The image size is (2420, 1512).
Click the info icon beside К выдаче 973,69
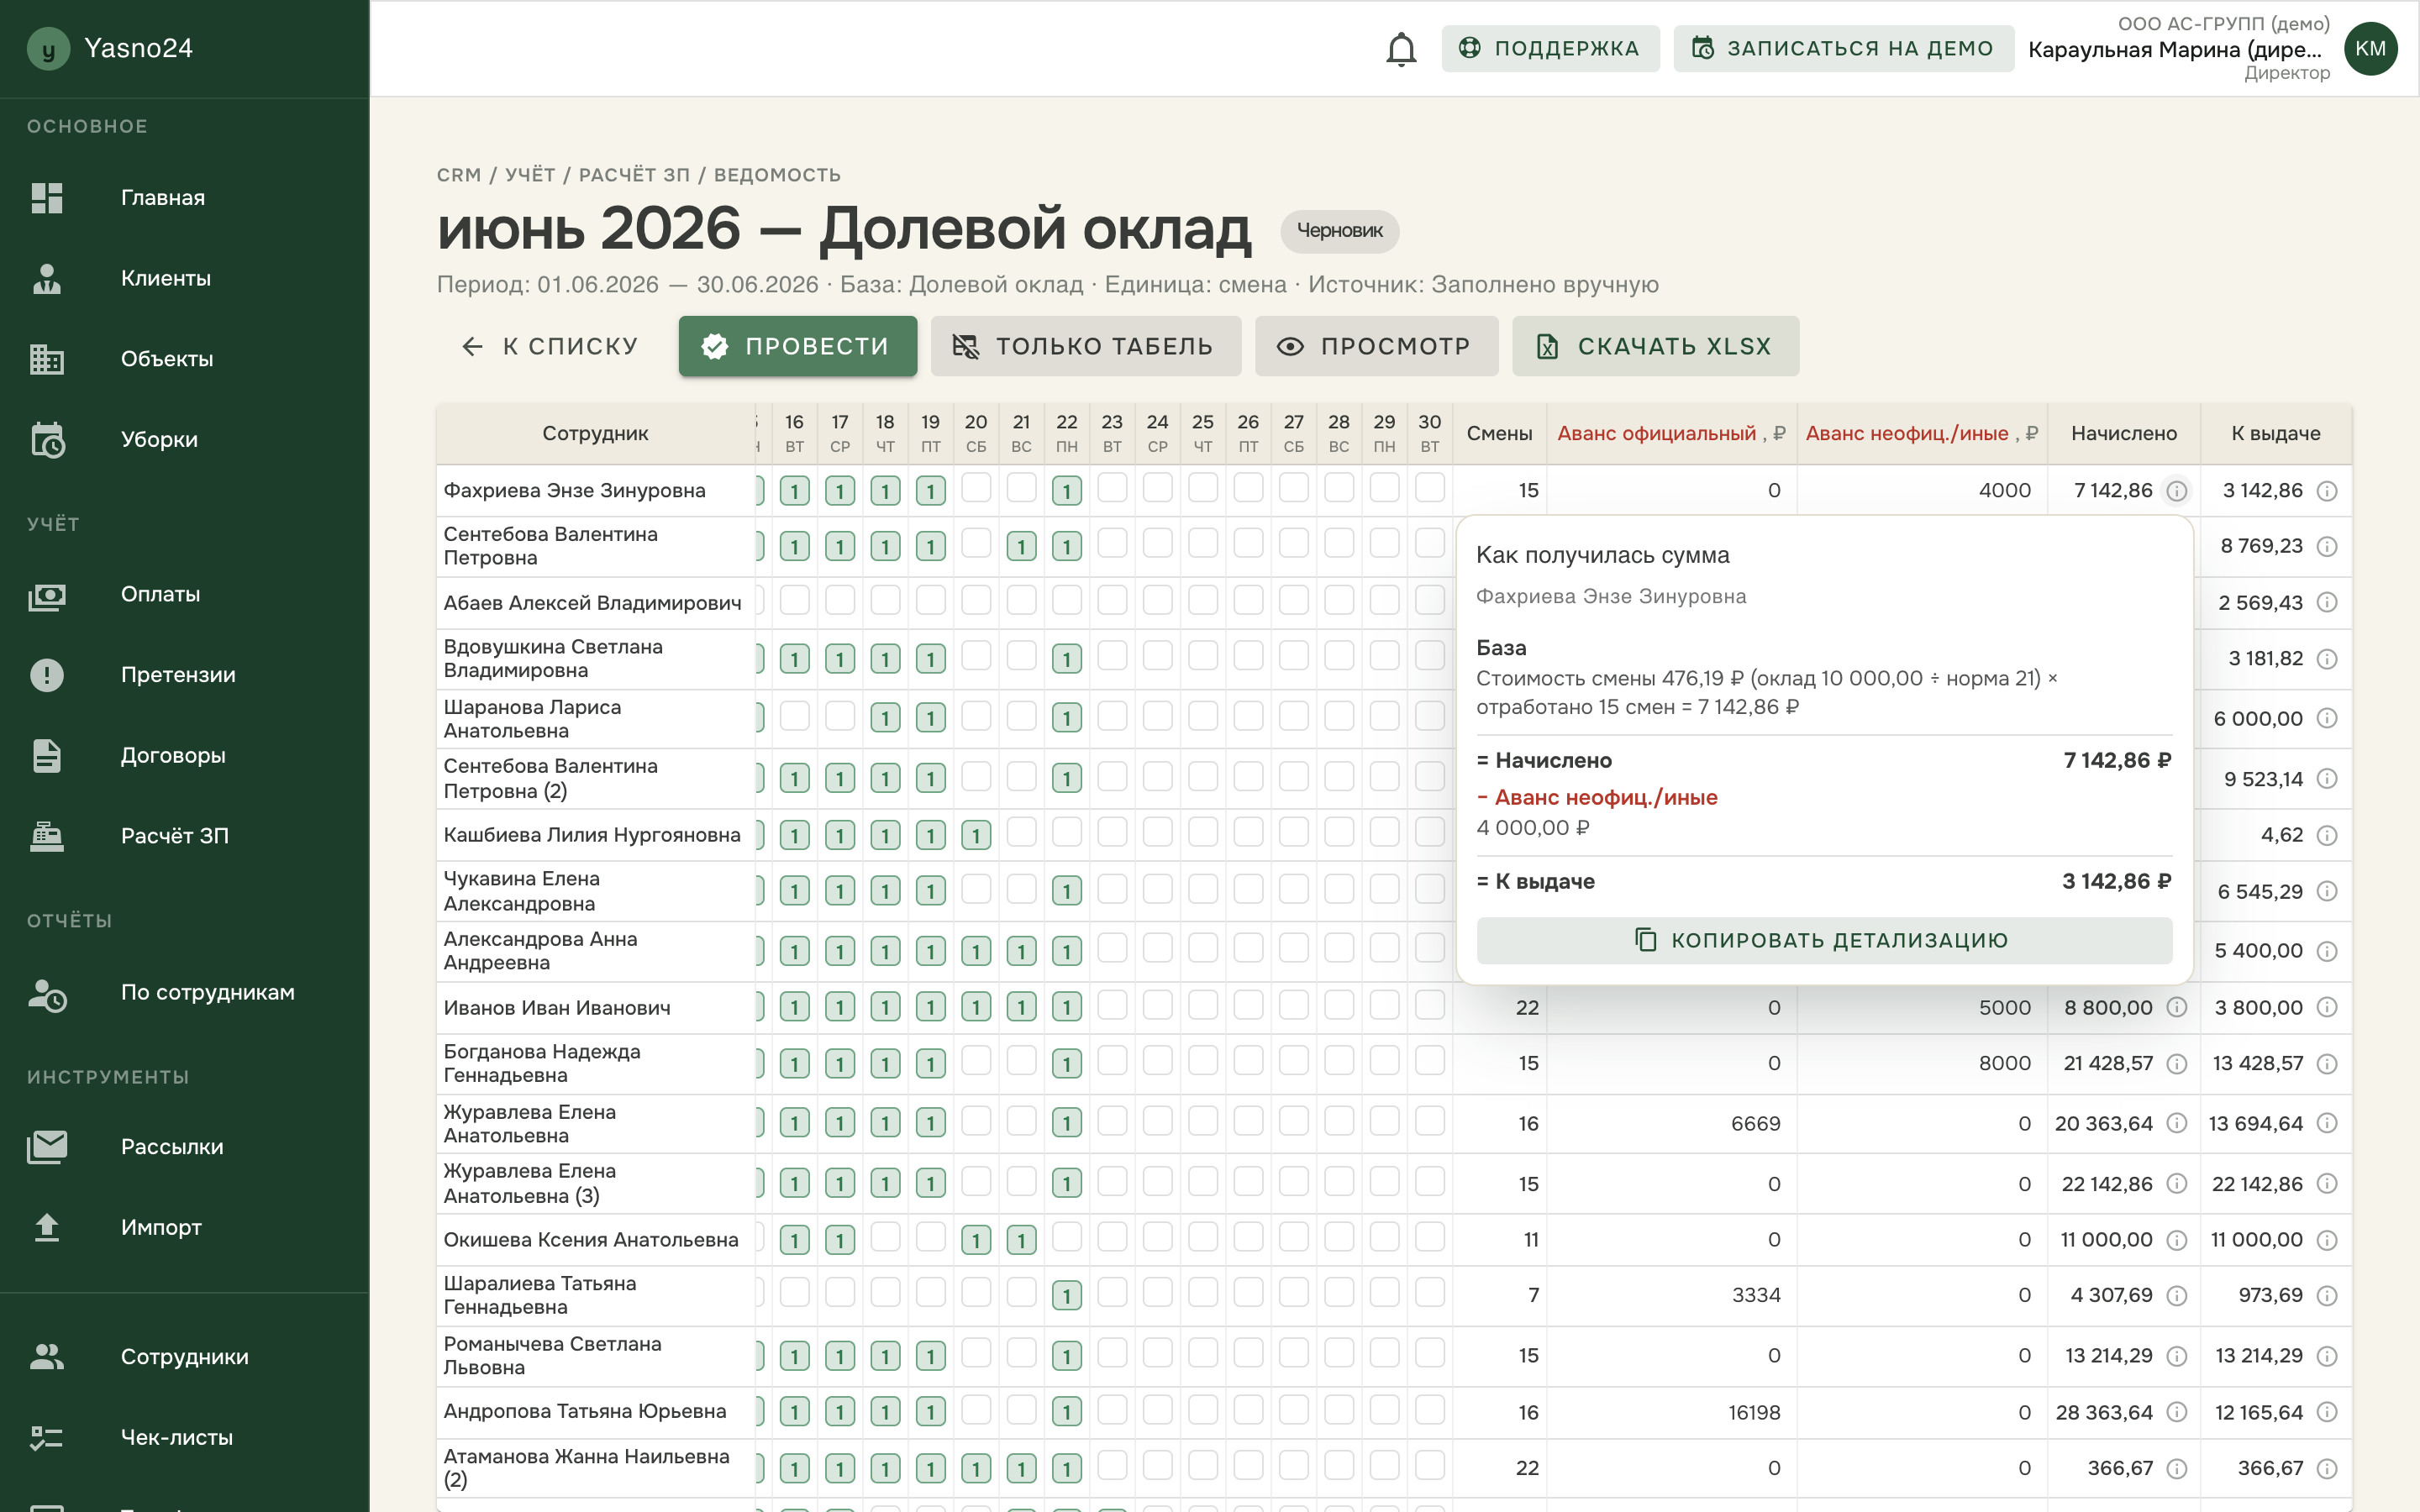2327,1296
